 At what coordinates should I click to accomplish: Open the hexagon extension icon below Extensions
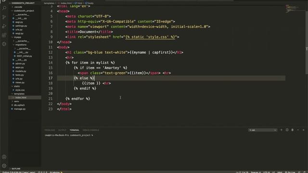(4, 44)
